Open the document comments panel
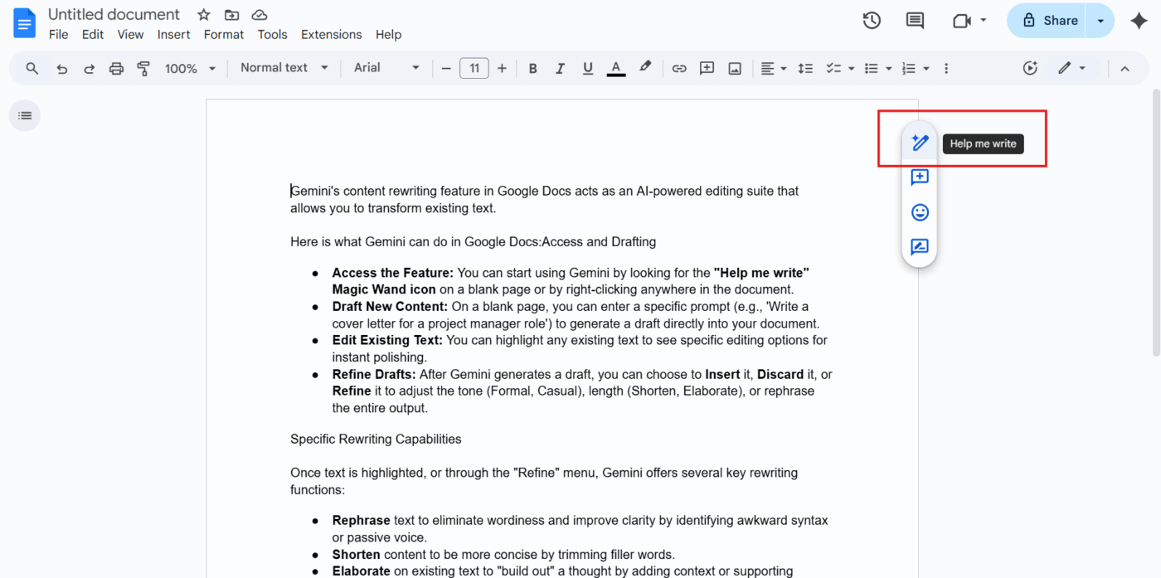Viewport: 1161px width, 578px height. point(914,20)
